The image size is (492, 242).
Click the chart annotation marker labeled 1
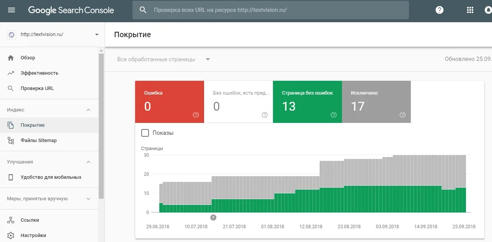click(213, 217)
